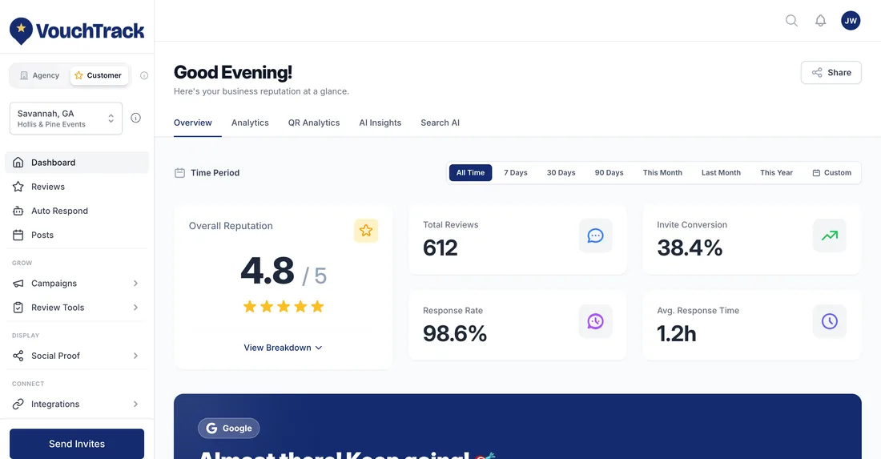The image size is (881, 459).
Task: Select the Last Month period
Action: pyautogui.click(x=721, y=172)
